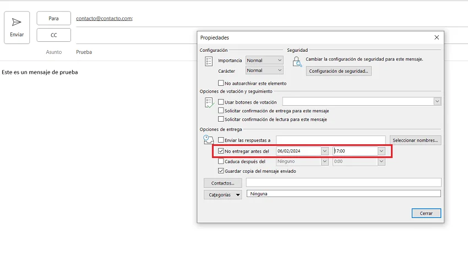
Task: Click the delivery options clock envelope icon
Action: (x=208, y=140)
